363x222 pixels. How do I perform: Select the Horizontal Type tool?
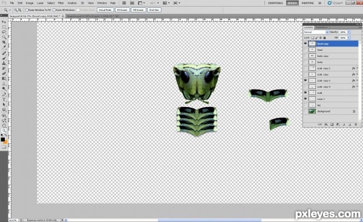click(x=4, y=100)
